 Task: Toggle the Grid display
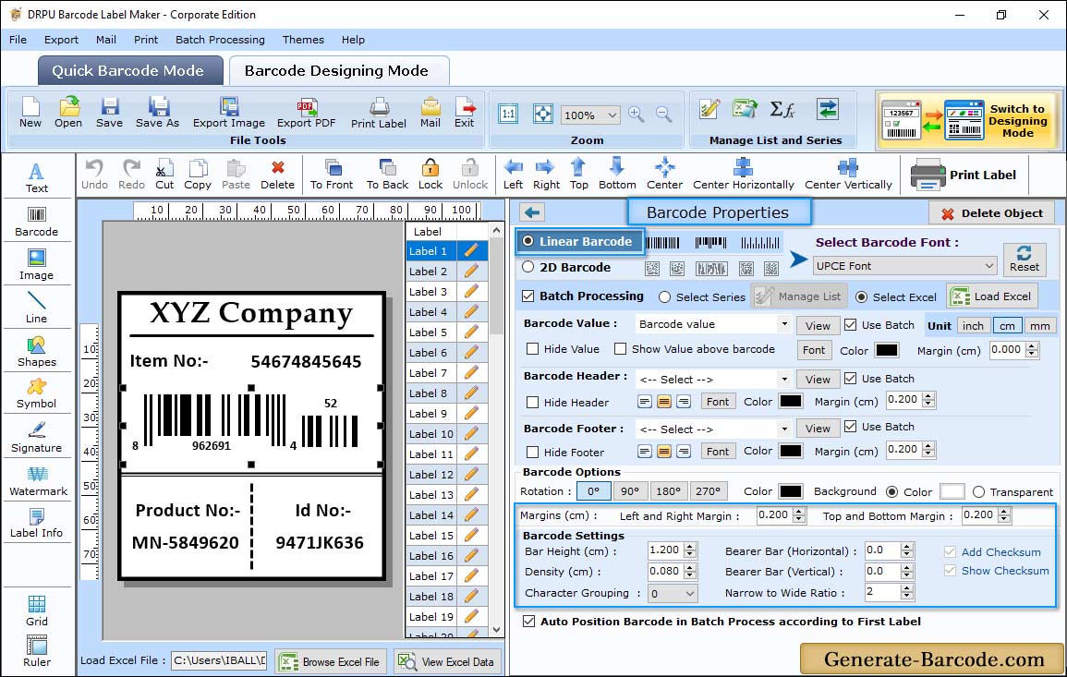pos(37,611)
